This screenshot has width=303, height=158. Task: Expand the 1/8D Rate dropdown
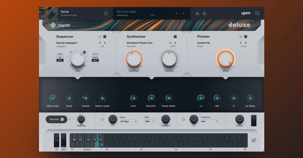coord(150,121)
